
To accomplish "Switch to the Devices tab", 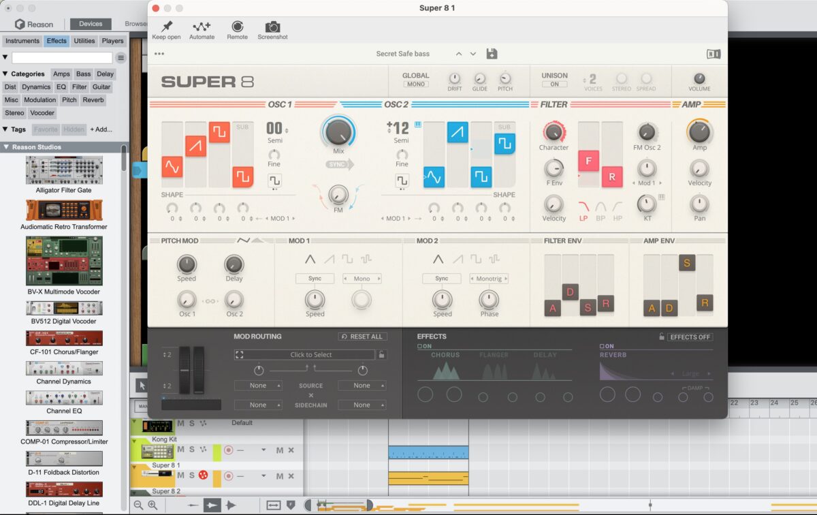I will pos(91,24).
